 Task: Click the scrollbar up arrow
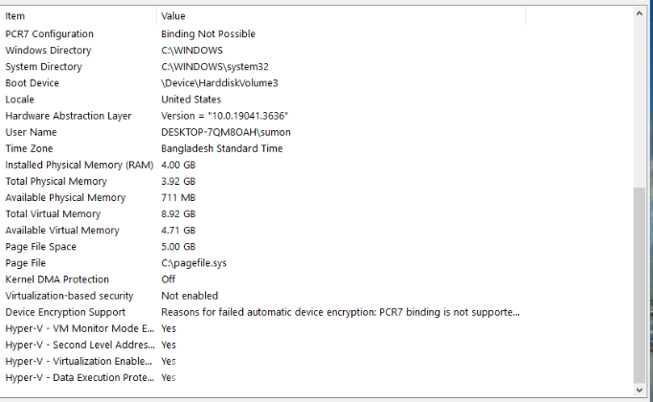639,13
